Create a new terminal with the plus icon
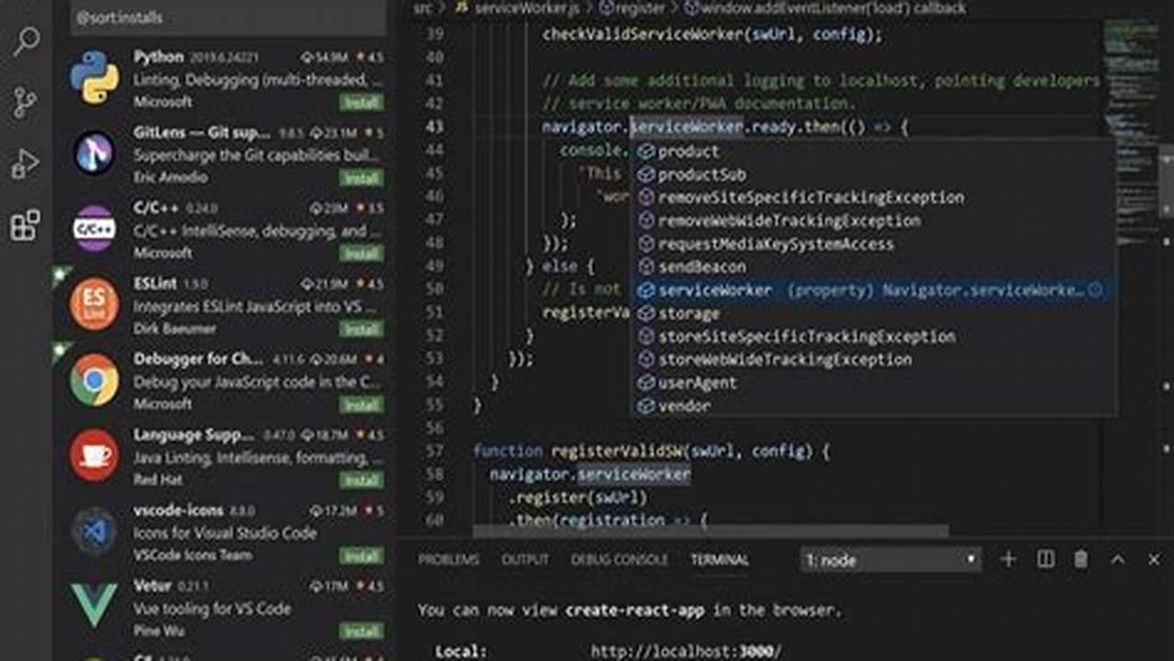 pos(1008,559)
